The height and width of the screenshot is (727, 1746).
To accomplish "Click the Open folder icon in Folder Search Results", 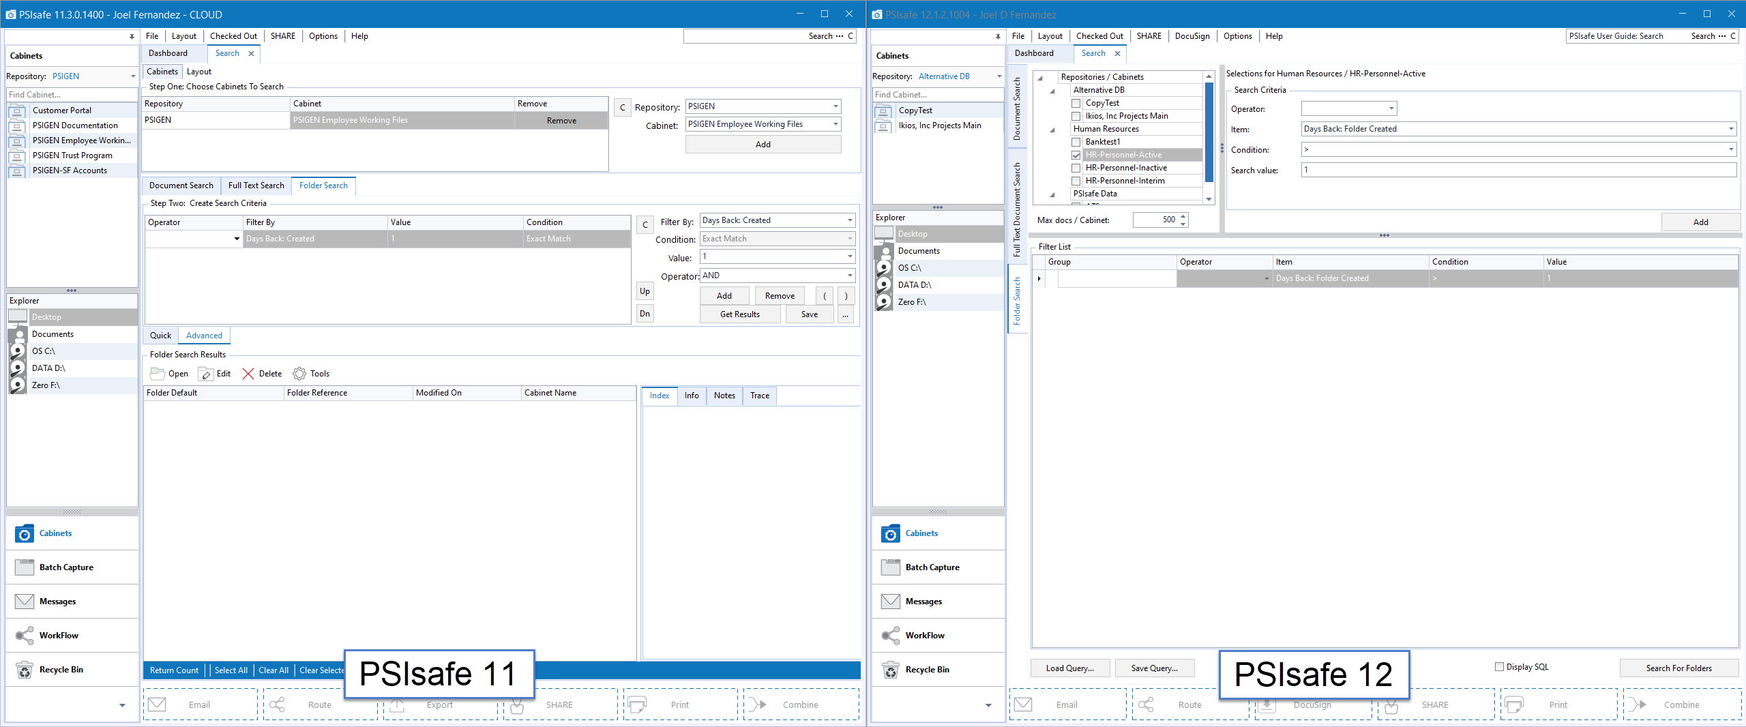I will pos(157,374).
